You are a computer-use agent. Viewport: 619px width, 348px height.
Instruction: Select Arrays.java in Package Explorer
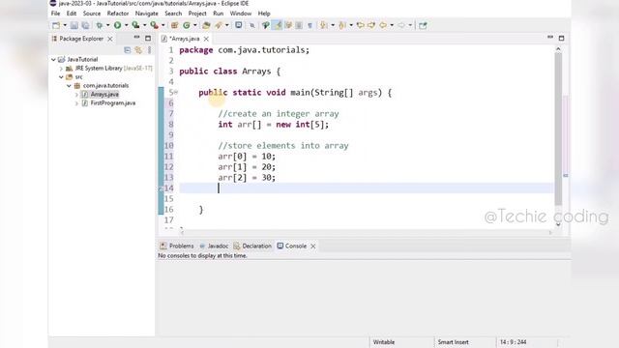104,95
